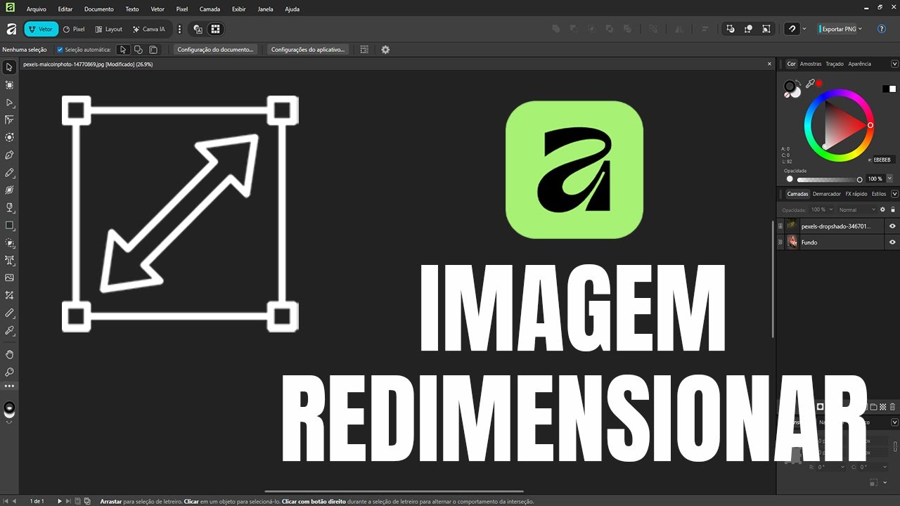
Task: Click the eyedropper color picker icon
Action: pyautogui.click(x=809, y=84)
